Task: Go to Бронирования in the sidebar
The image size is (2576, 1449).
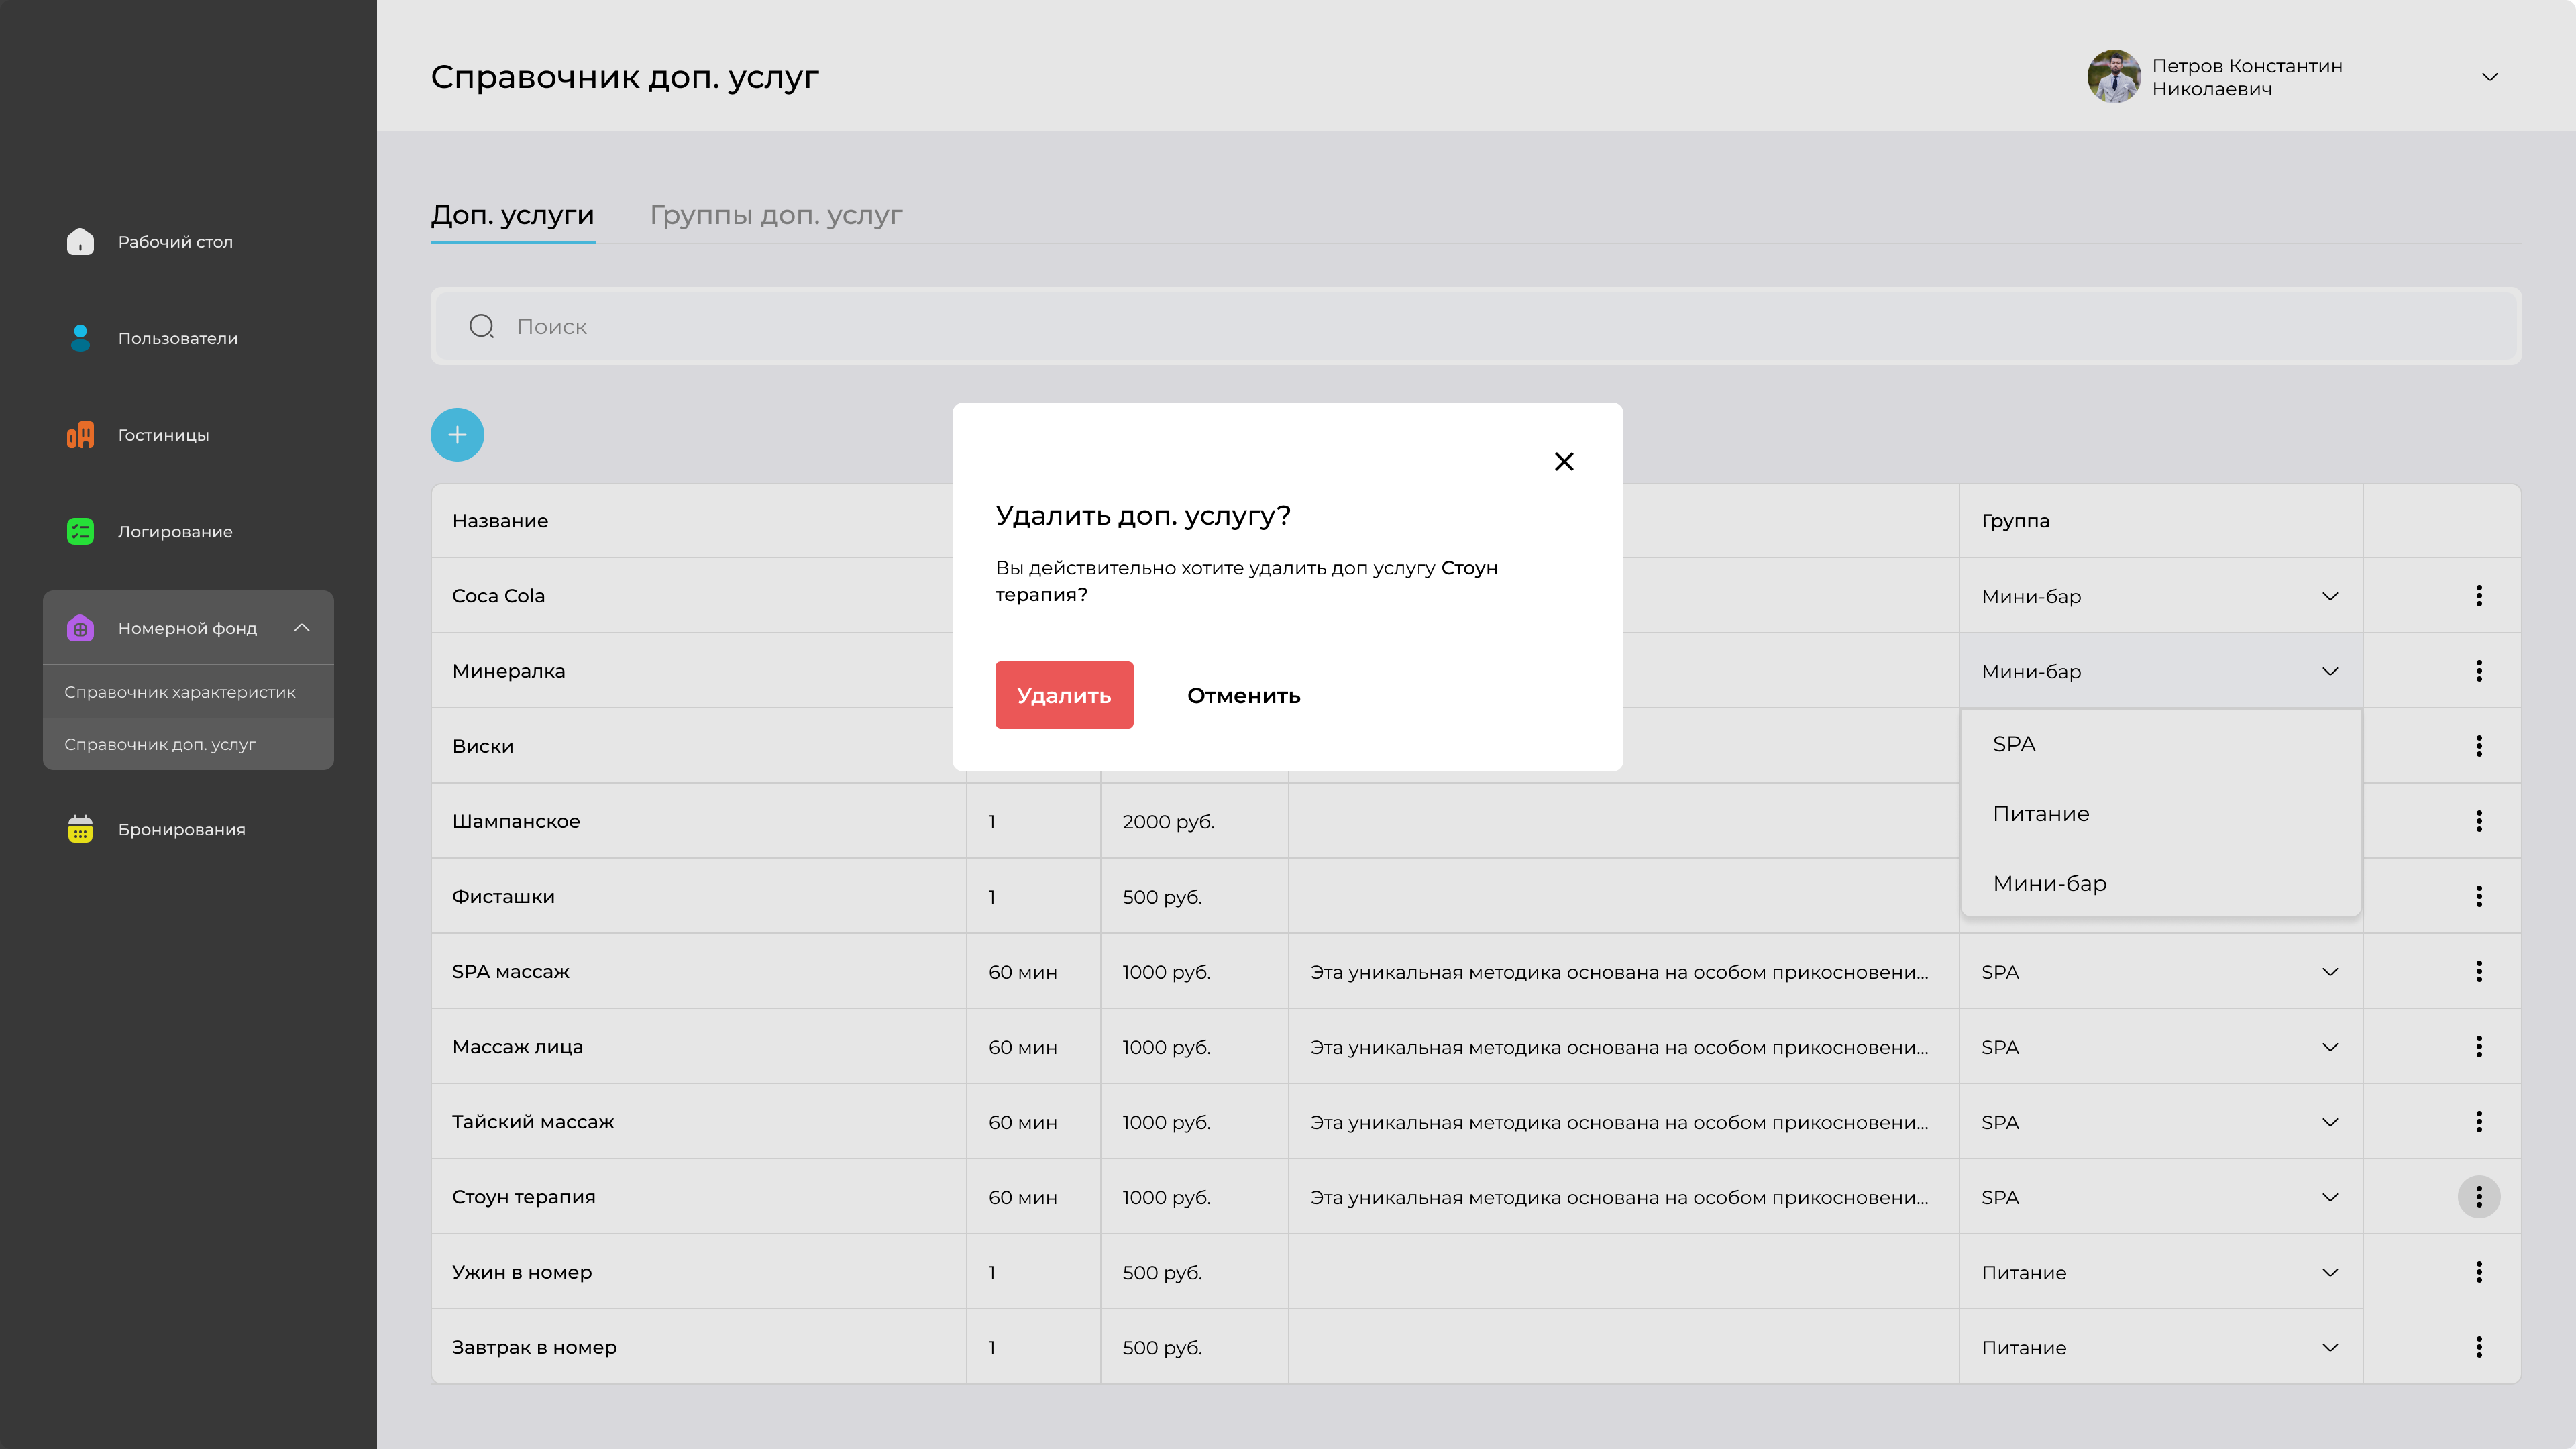Action: coord(181,829)
